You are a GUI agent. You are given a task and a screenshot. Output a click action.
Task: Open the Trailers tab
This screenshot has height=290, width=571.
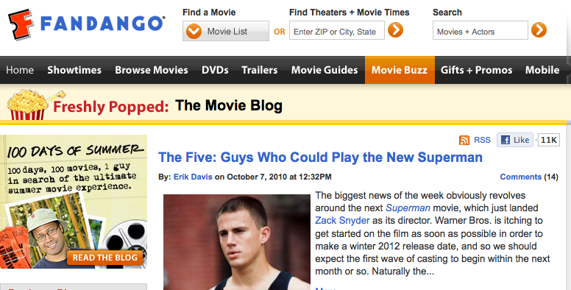[x=260, y=70]
